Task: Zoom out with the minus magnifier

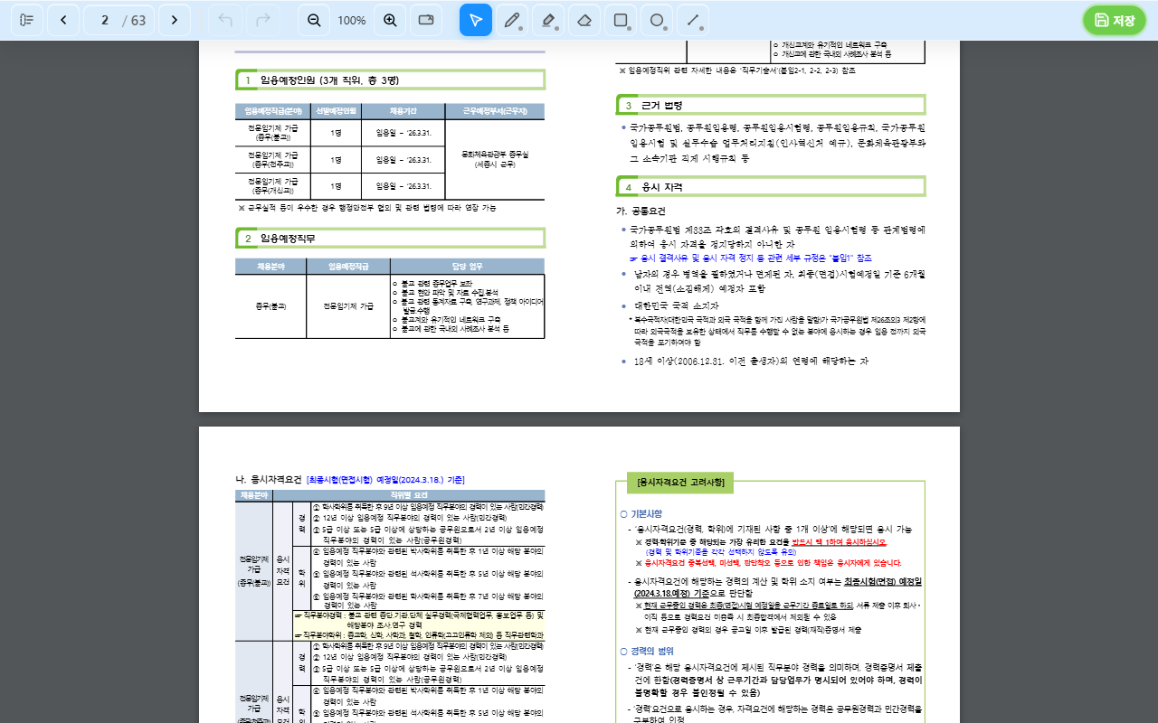Action: coord(314,20)
